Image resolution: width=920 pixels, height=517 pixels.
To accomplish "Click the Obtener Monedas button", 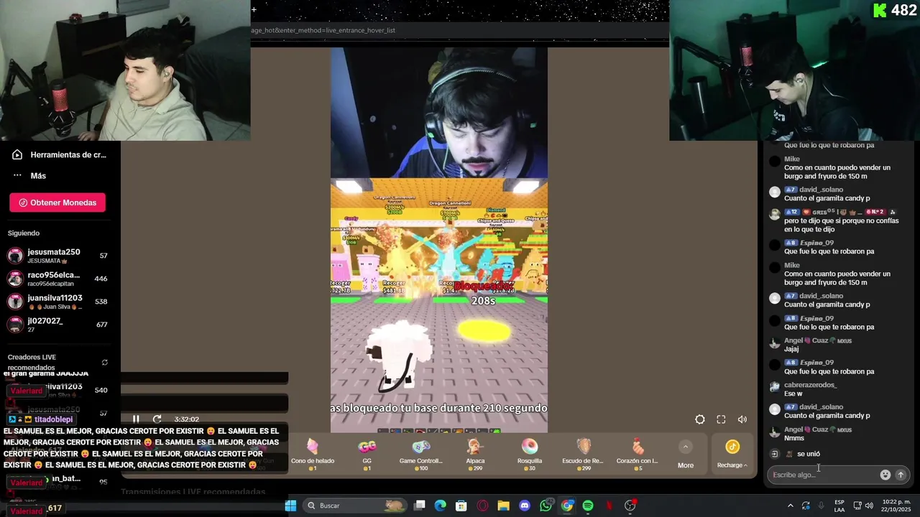I will click(57, 202).
